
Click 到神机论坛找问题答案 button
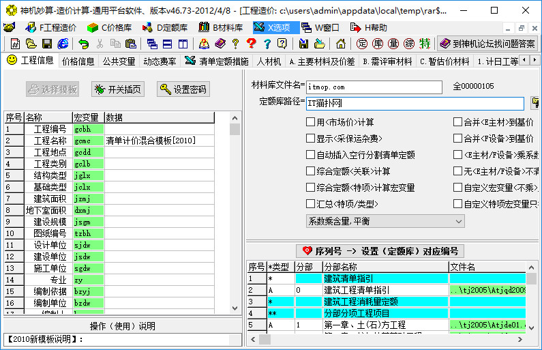click(487, 43)
